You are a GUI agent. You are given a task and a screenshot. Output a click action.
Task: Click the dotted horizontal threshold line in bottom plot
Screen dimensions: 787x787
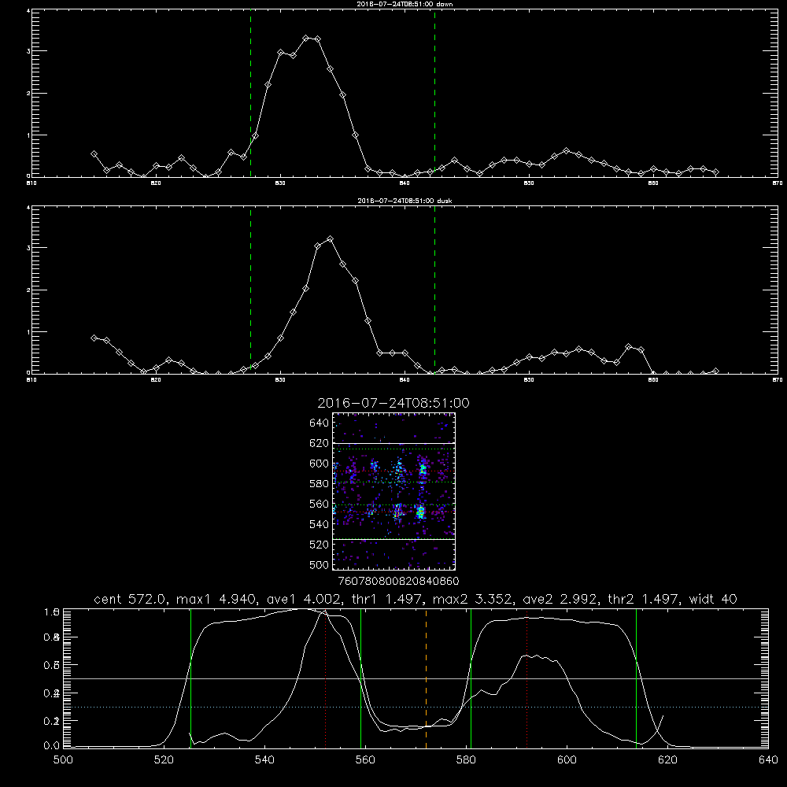(x=416, y=708)
